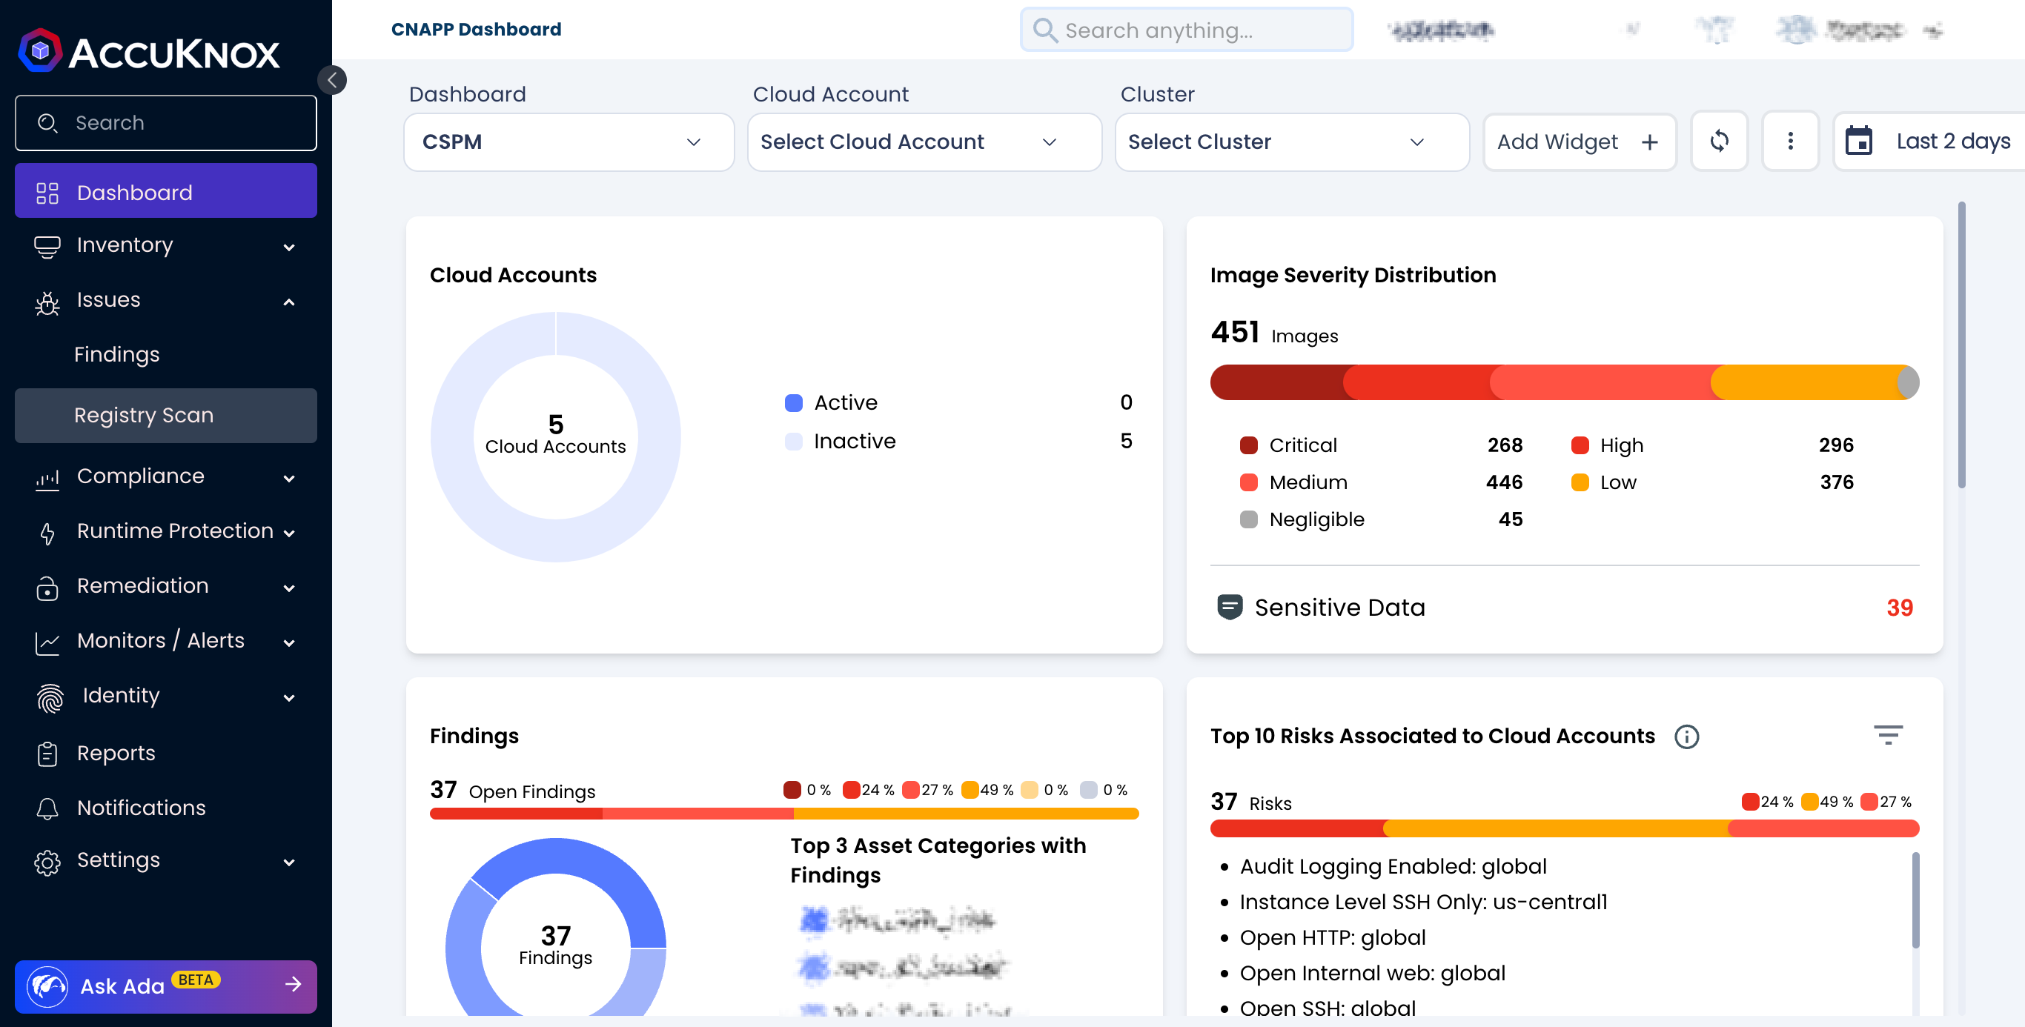Screen dimensions: 2025x1027
Task: Click the Sensitive Data count 39
Action: point(1899,608)
